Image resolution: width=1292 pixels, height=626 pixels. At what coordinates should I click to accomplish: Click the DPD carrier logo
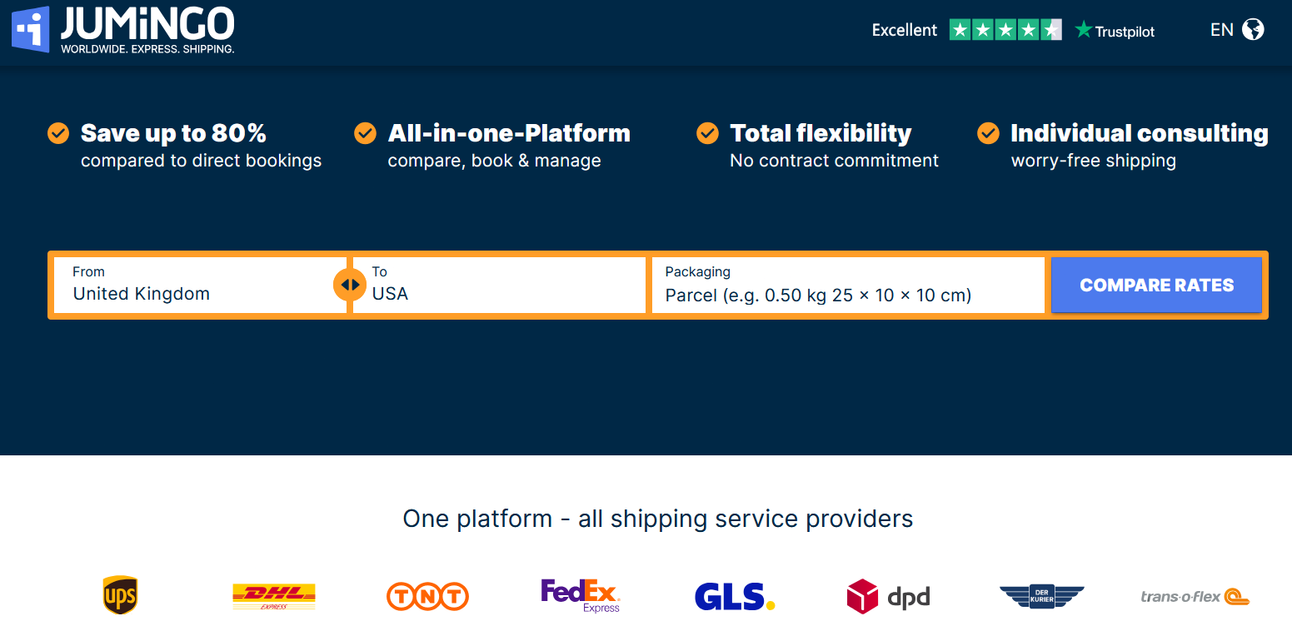[x=888, y=596]
